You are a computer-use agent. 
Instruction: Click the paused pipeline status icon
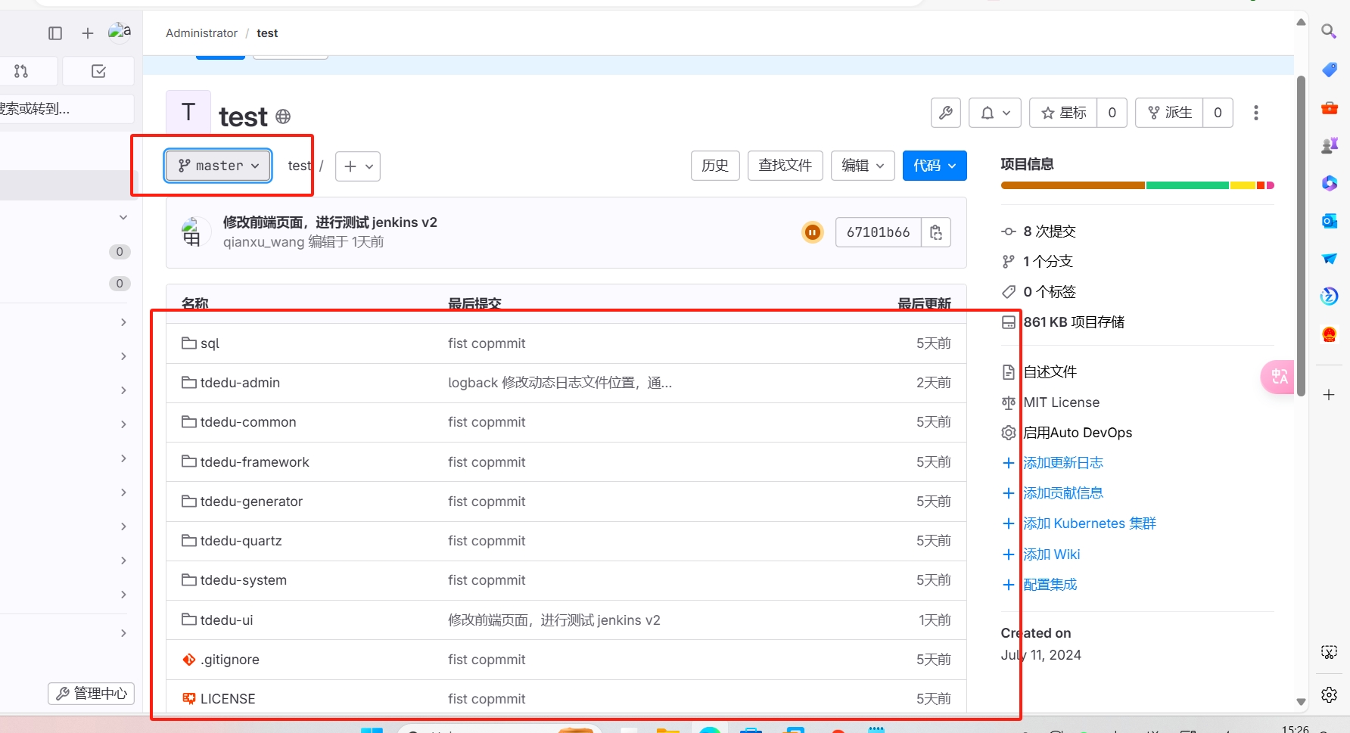tap(813, 232)
